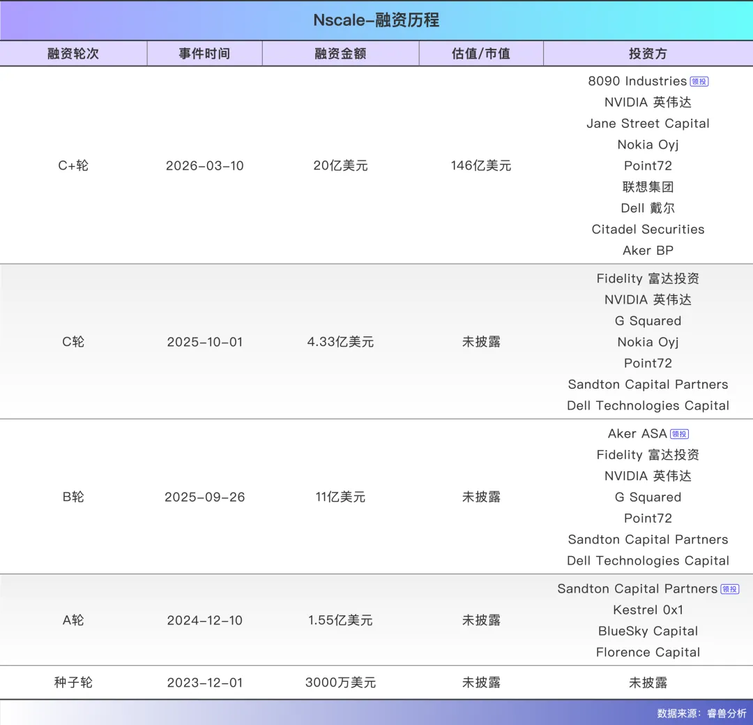Screen dimensions: 753x725
Task: Select the date 2025-10-01
Action: coord(204,342)
